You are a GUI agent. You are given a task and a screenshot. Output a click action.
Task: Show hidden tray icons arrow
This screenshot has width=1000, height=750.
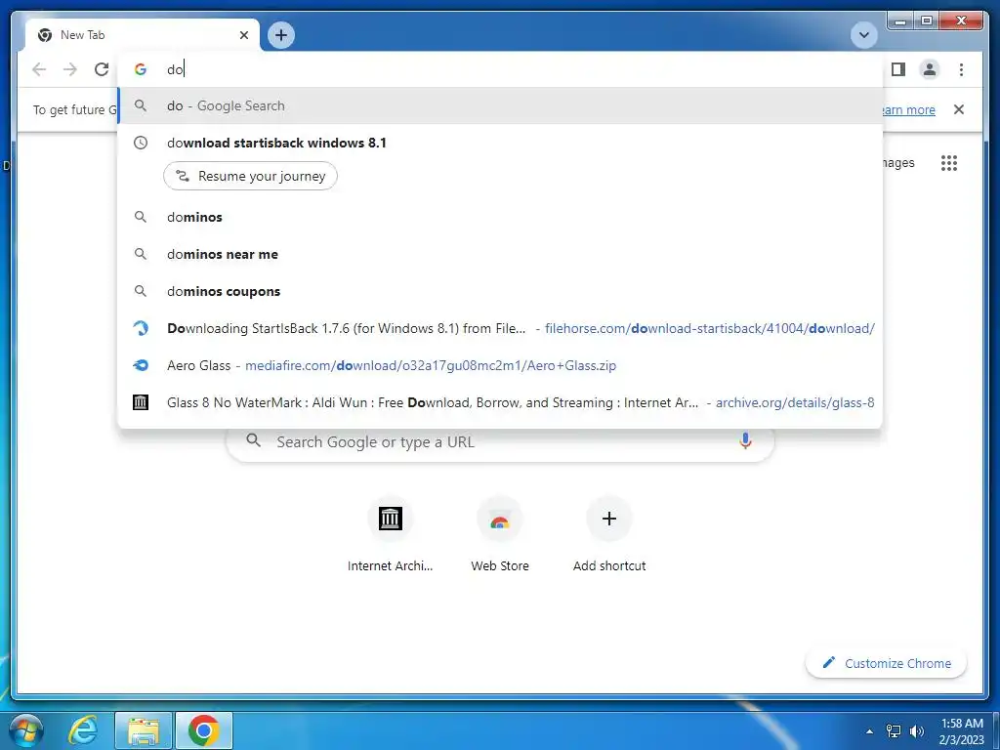869,731
